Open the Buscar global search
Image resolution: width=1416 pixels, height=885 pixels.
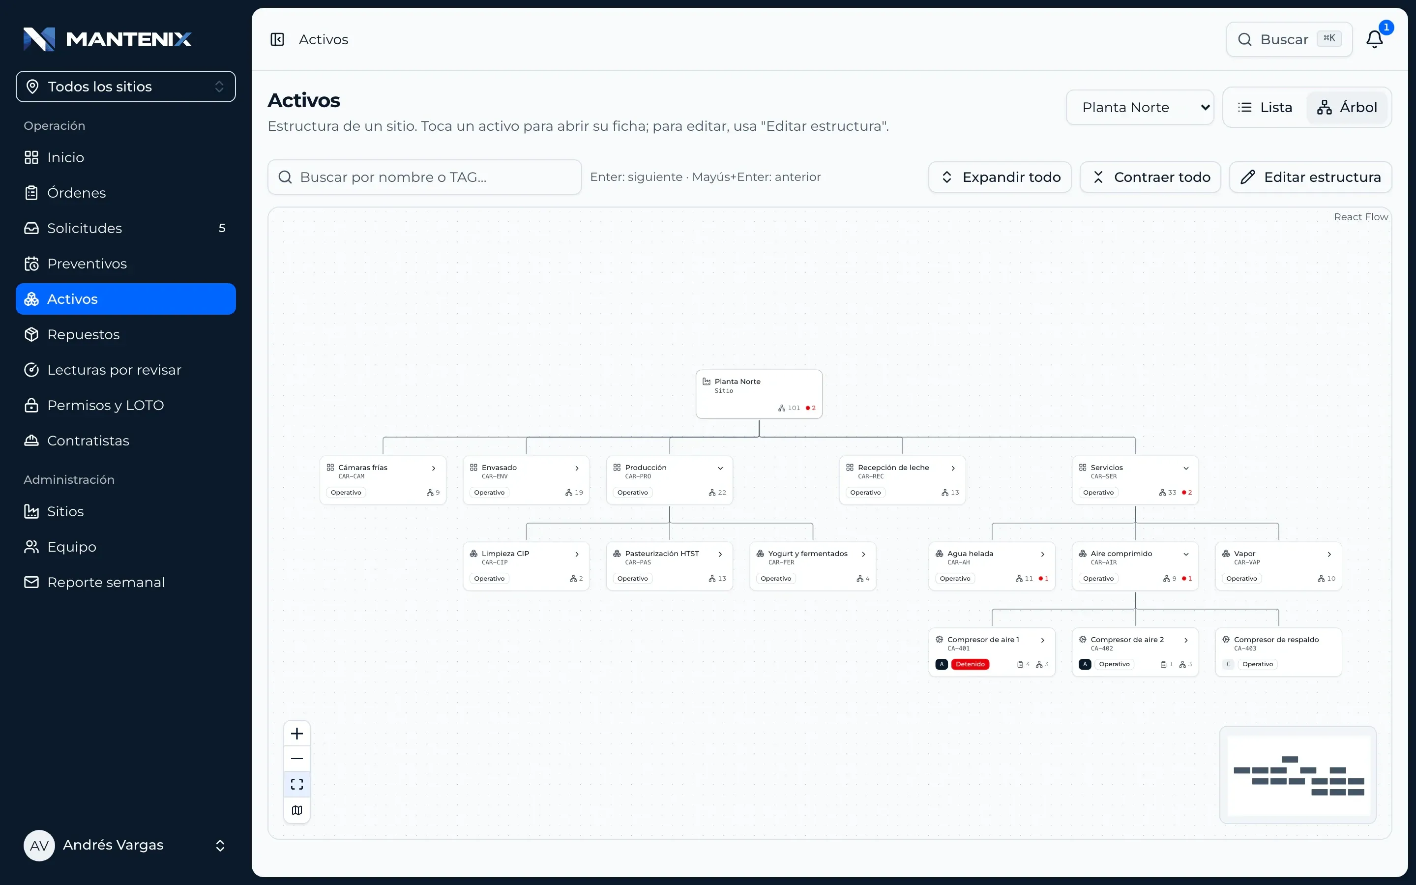[1289, 39]
